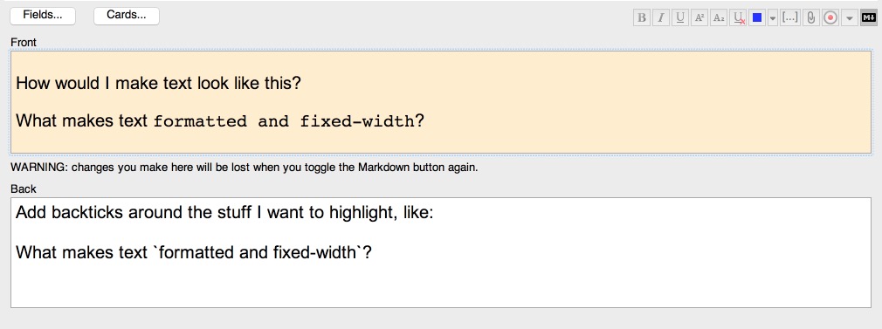Image resolution: width=882 pixels, height=329 pixels.
Task: Click the backtick example line in Back
Action: [x=194, y=252]
